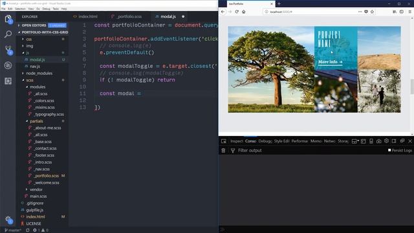This screenshot has height=233, width=414.
Task: Click the large tree portfolio image
Action: point(271,69)
